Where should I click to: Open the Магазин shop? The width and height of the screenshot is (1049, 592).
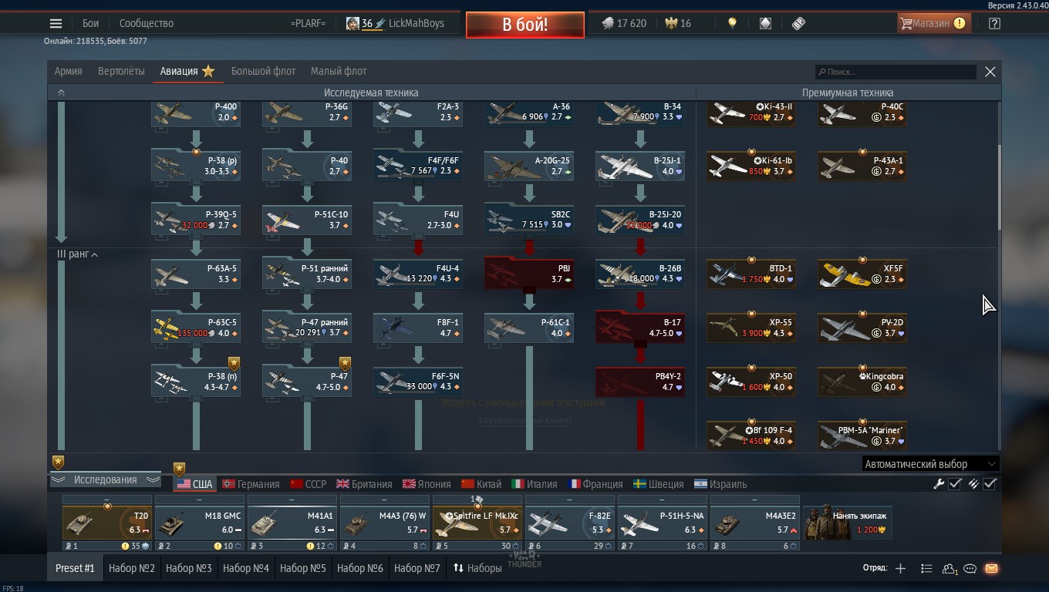[x=933, y=23]
